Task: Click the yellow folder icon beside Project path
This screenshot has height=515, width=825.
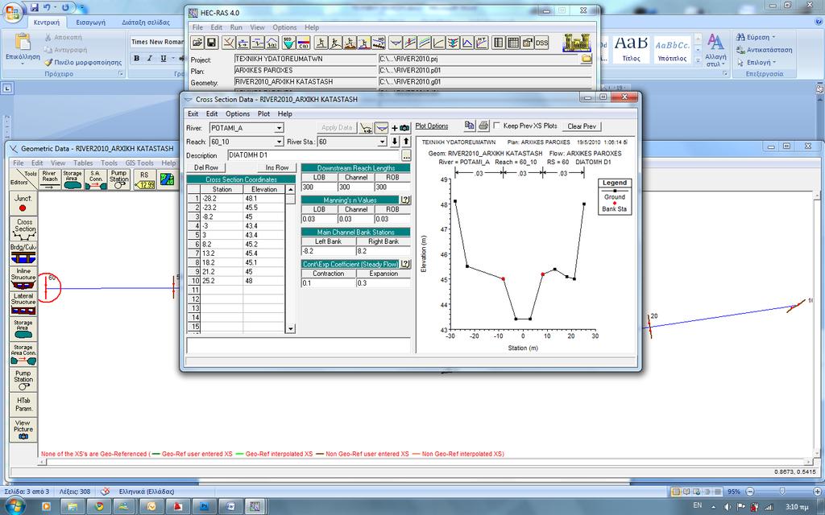Action: pos(587,59)
